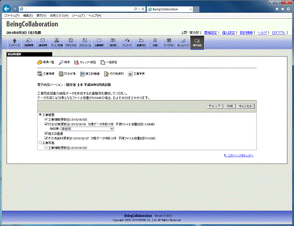Open the 表示(V) menu
The width and height of the screenshot is (294, 226).
41,15
